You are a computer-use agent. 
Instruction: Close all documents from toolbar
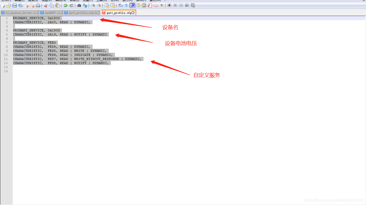32,5
